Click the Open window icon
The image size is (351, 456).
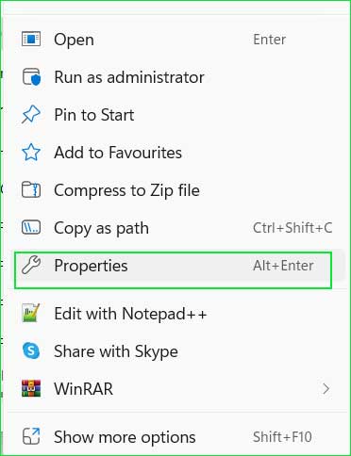(31, 40)
